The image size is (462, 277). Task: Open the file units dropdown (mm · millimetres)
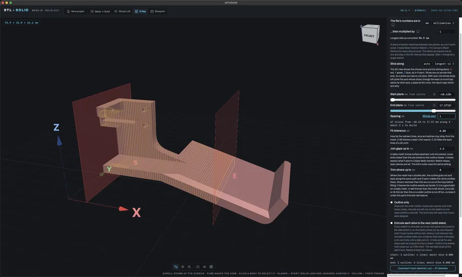[439, 23]
